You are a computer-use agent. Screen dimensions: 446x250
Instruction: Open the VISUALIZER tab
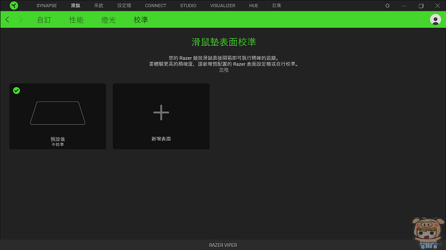(x=223, y=5)
